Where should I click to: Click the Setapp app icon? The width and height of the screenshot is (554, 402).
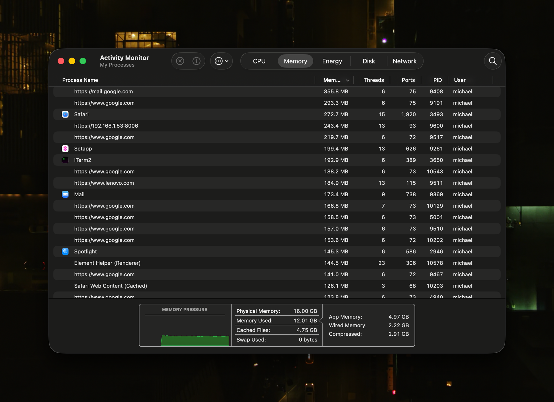[65, 149]
